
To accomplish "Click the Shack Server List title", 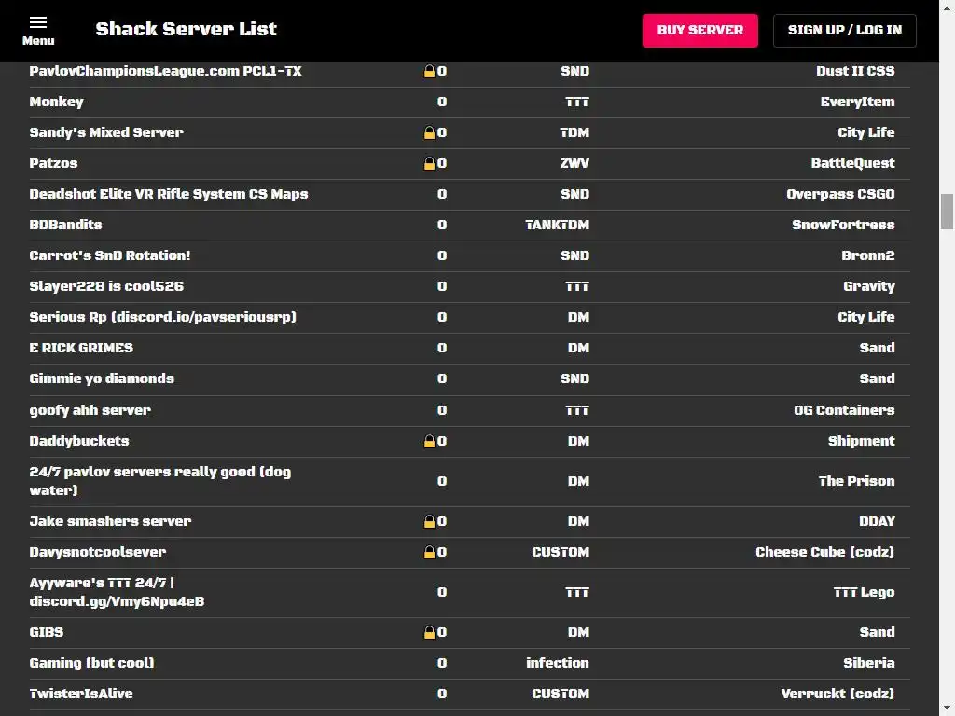I will (186, 29).
